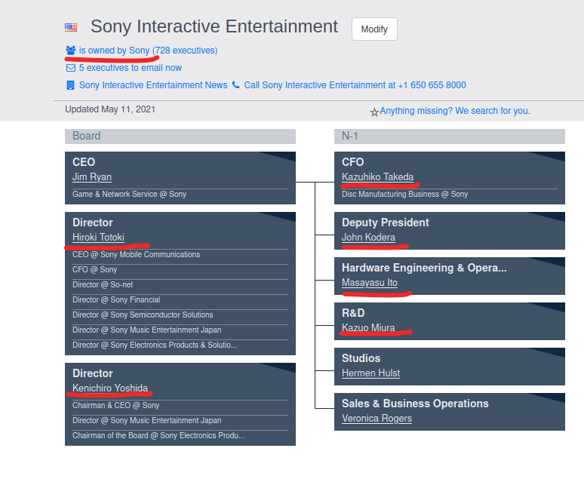Viewport: 584px width, 485px height.
Task: Open Hermen Hulst's profile link
Action: 370,373
